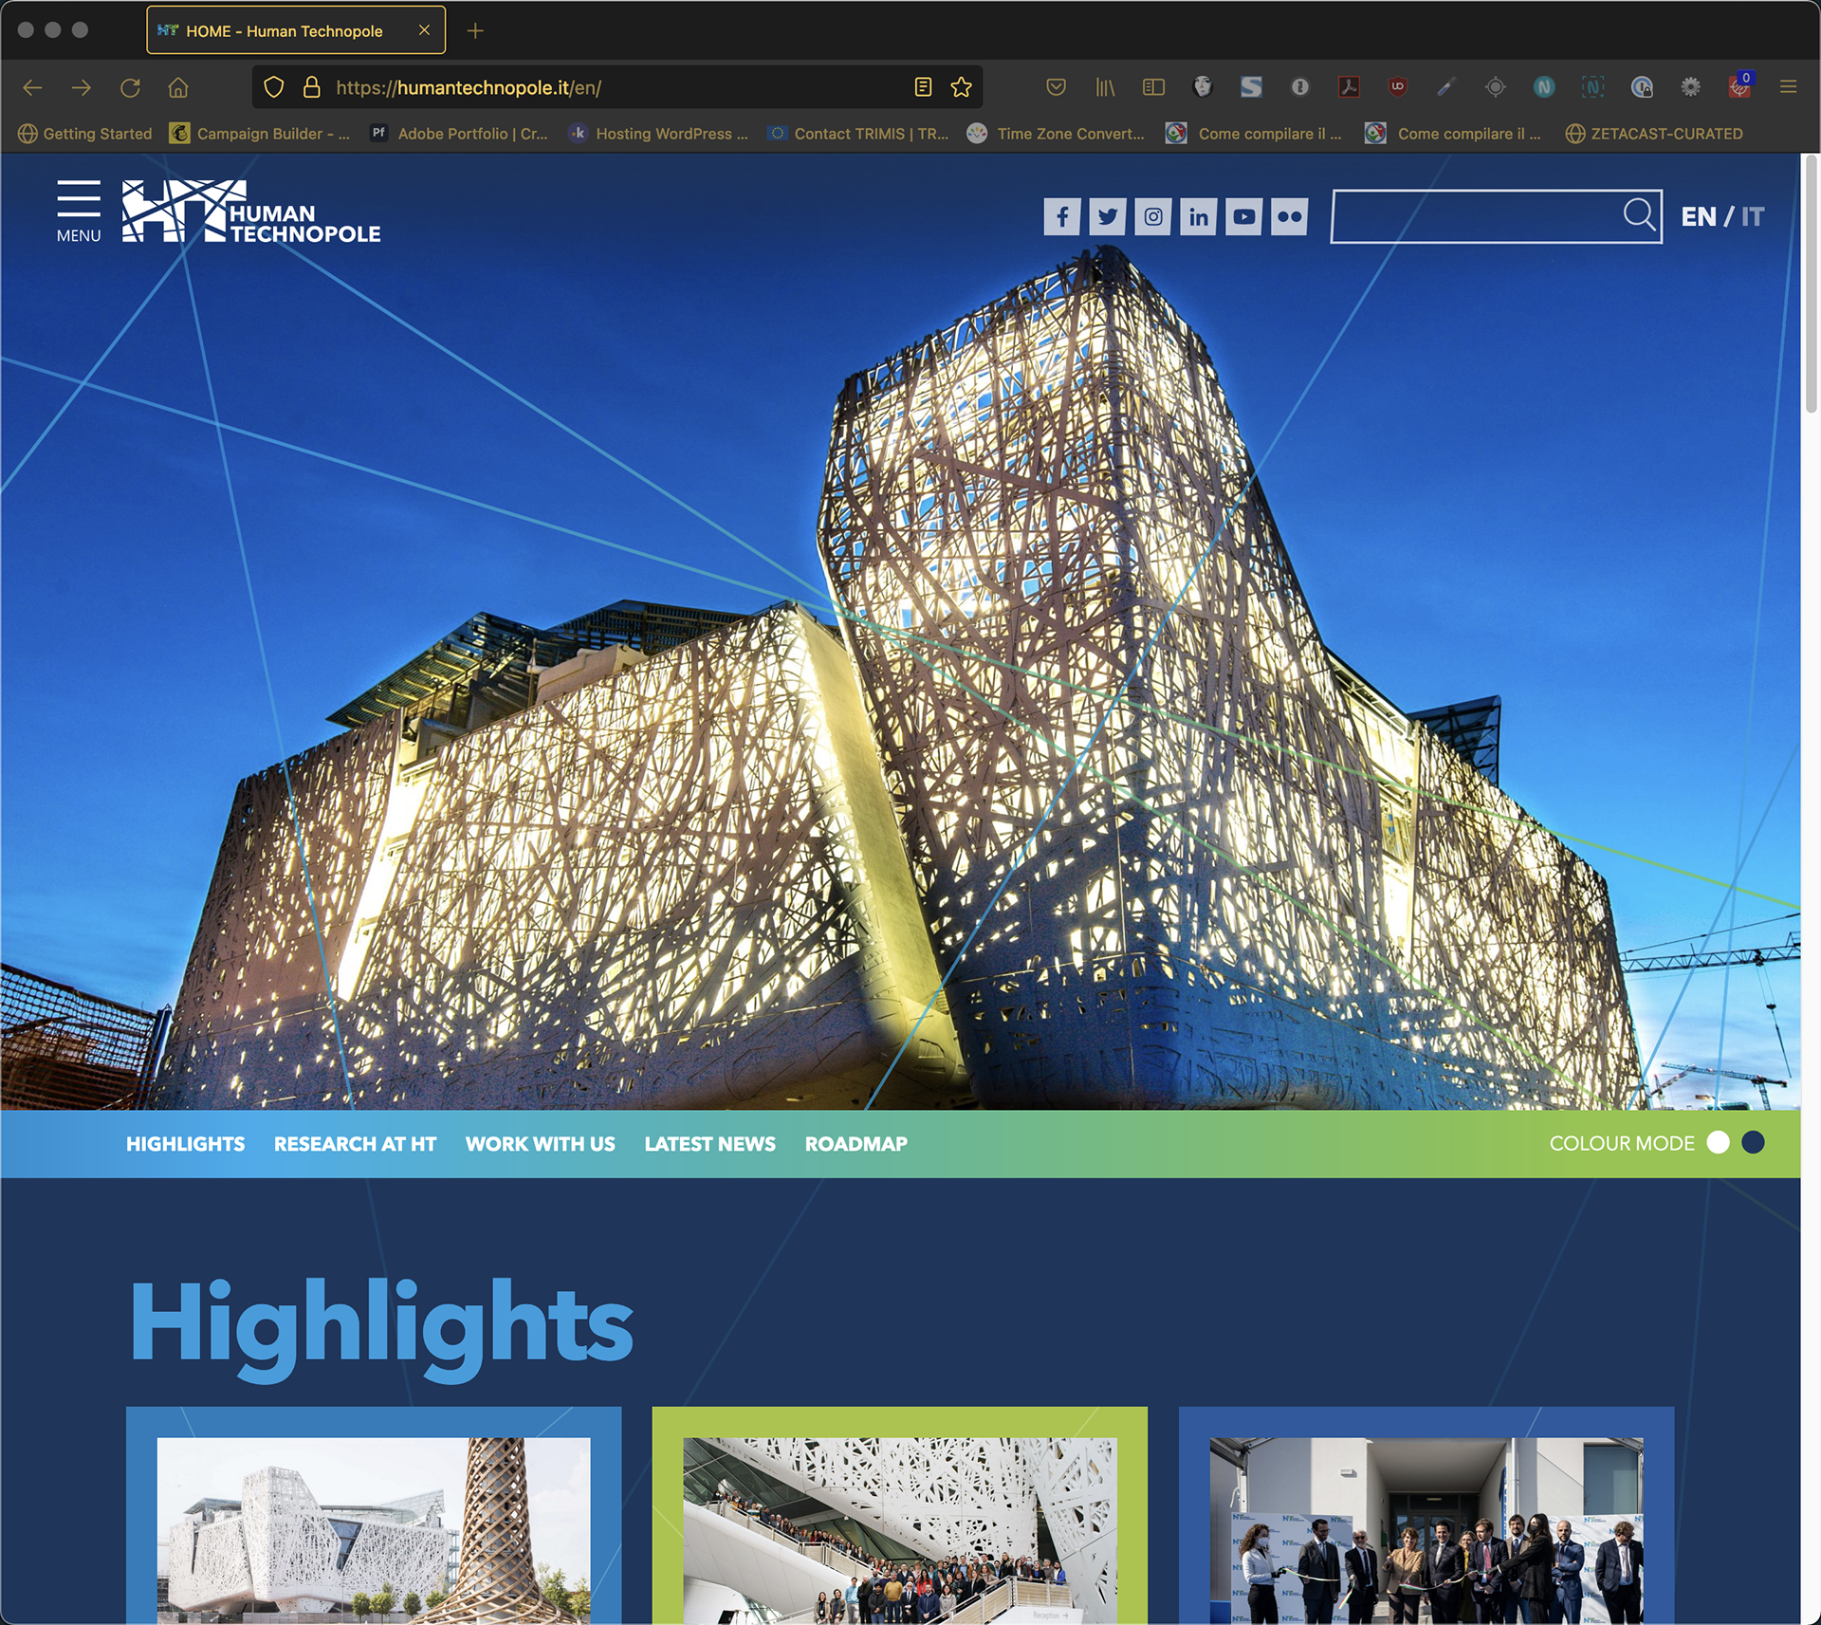Open the Hosting WordPress bookmark

[x=659, y=134]
